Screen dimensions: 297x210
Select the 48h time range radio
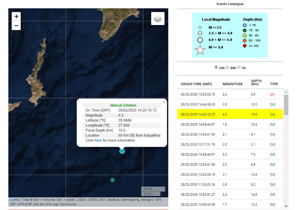[x=227, y=67]
